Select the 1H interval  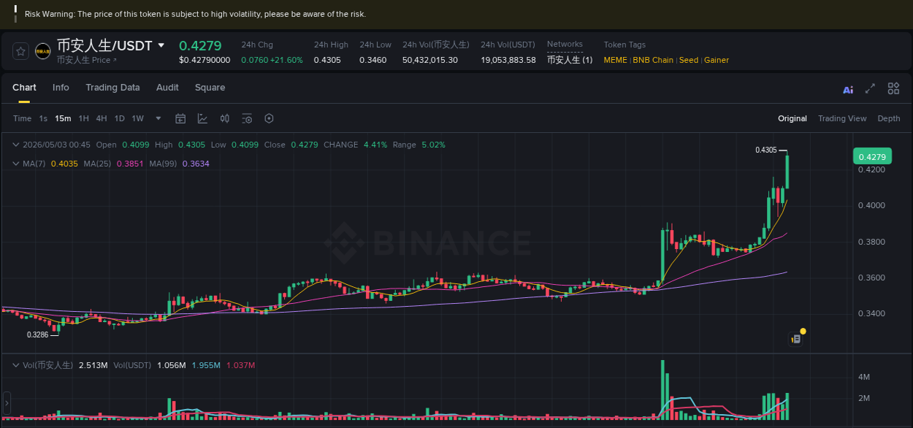click(x=84, y=118)
